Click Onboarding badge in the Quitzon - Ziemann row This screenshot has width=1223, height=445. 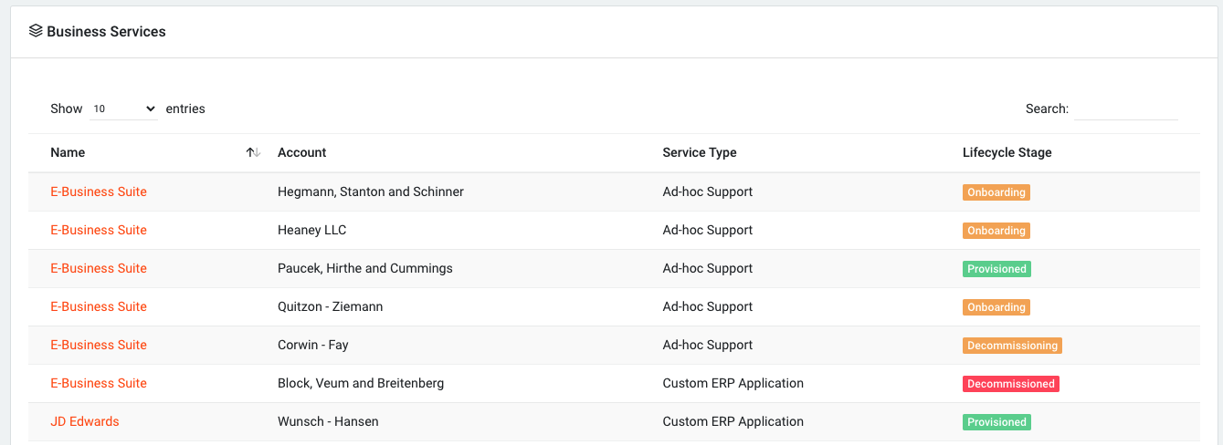[x=996, y=307]
